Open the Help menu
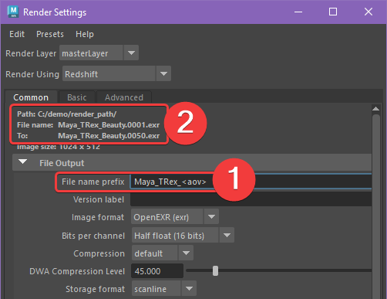This screenshot has width=387, height=299. point(85,34)
